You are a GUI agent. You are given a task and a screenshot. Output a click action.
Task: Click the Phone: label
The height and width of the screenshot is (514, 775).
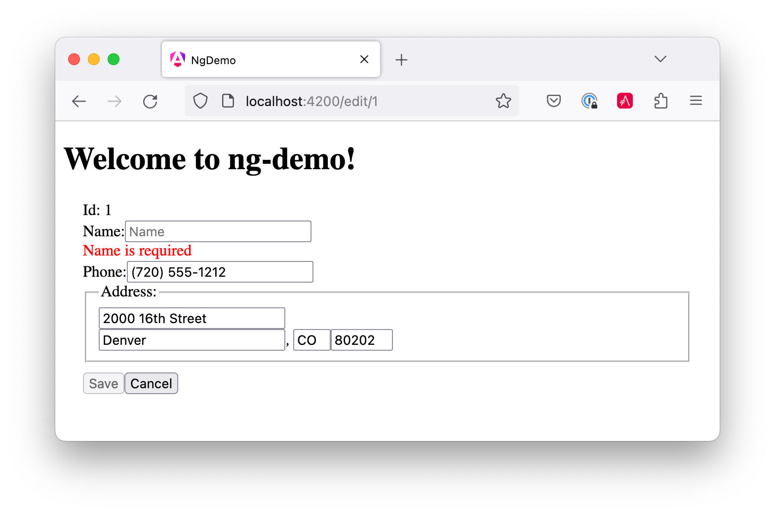105,272
